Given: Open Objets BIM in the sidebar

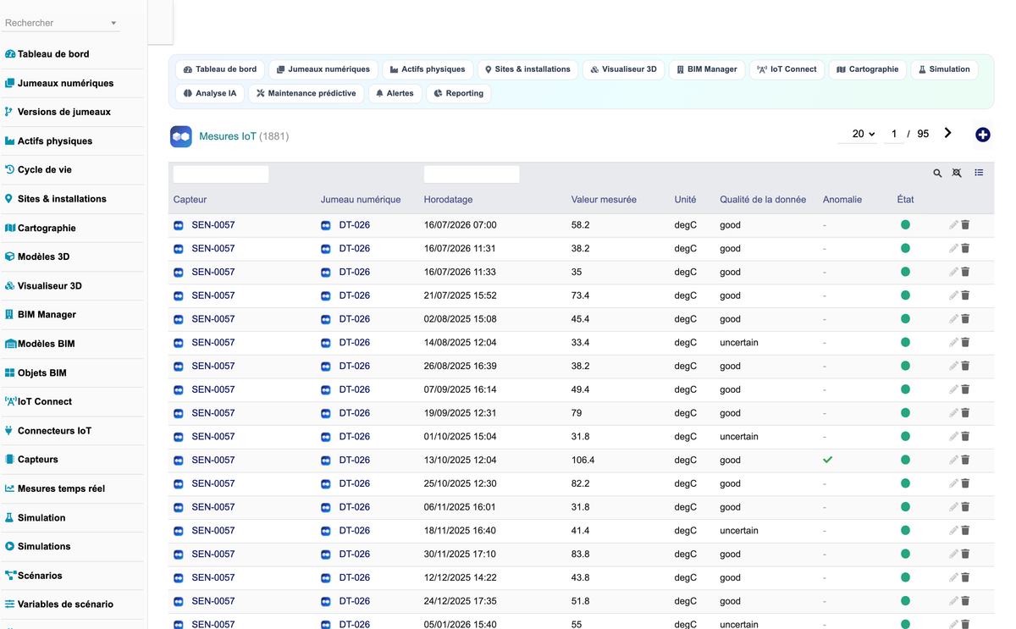Looking at the screenshot, I should coord(42,372).
